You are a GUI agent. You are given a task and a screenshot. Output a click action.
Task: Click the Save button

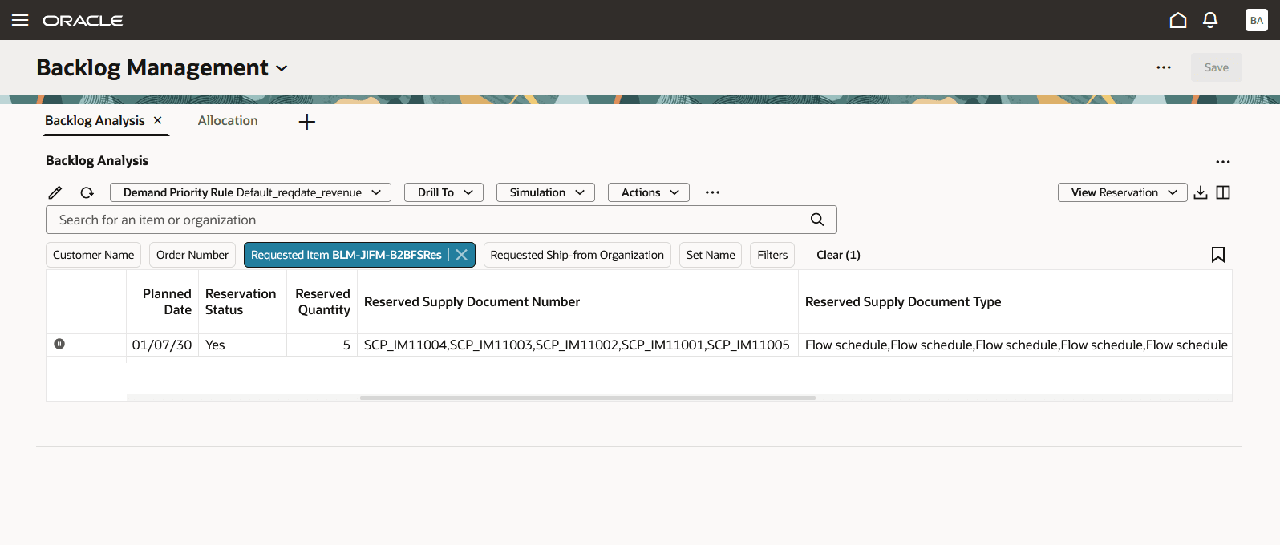[x=1217, y=67]
